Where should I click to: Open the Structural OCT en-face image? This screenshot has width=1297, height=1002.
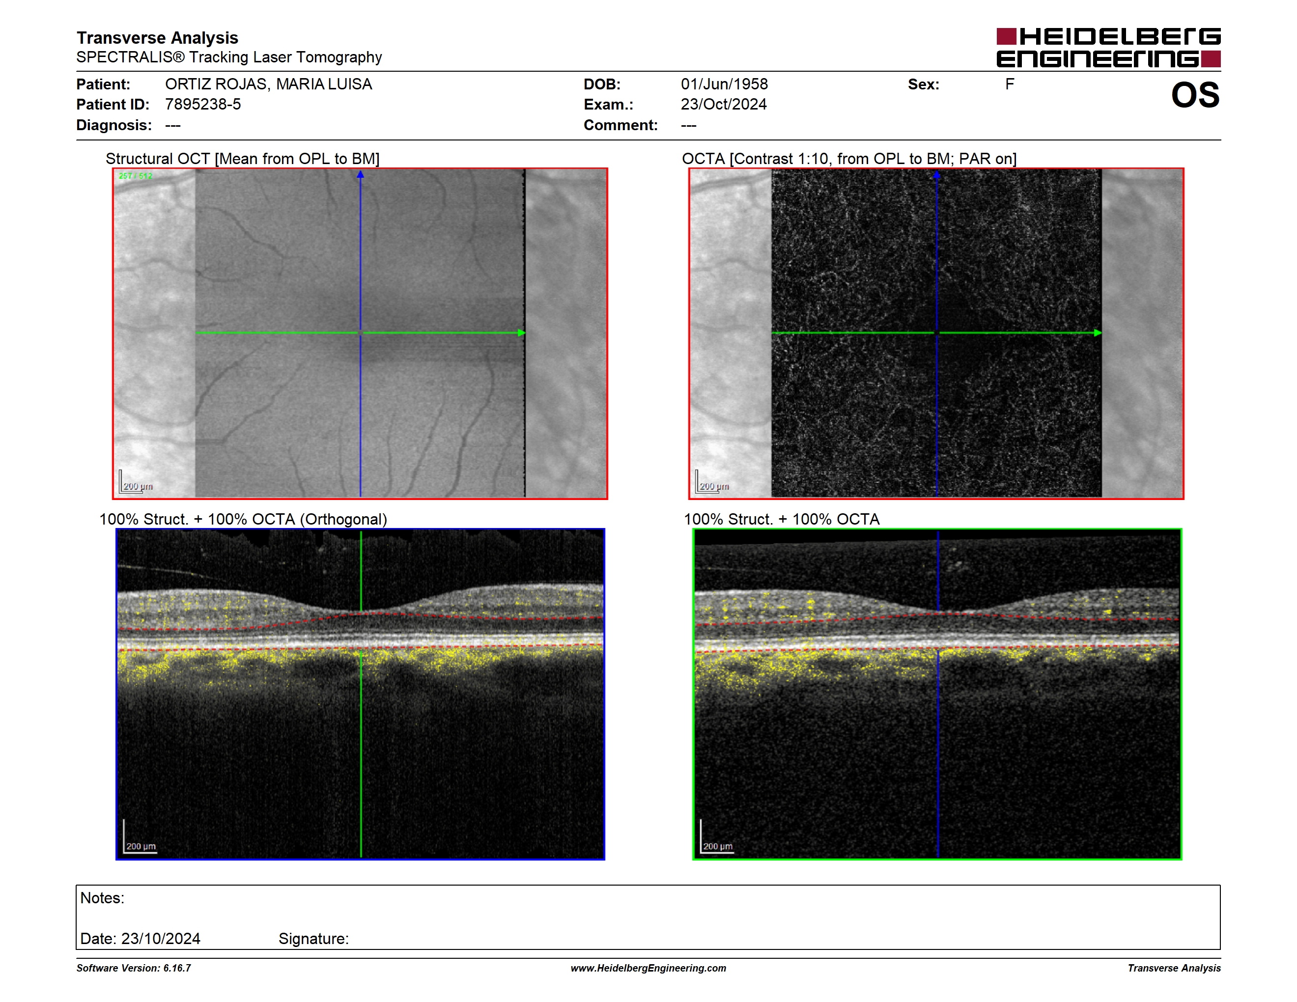pos(360,334)
